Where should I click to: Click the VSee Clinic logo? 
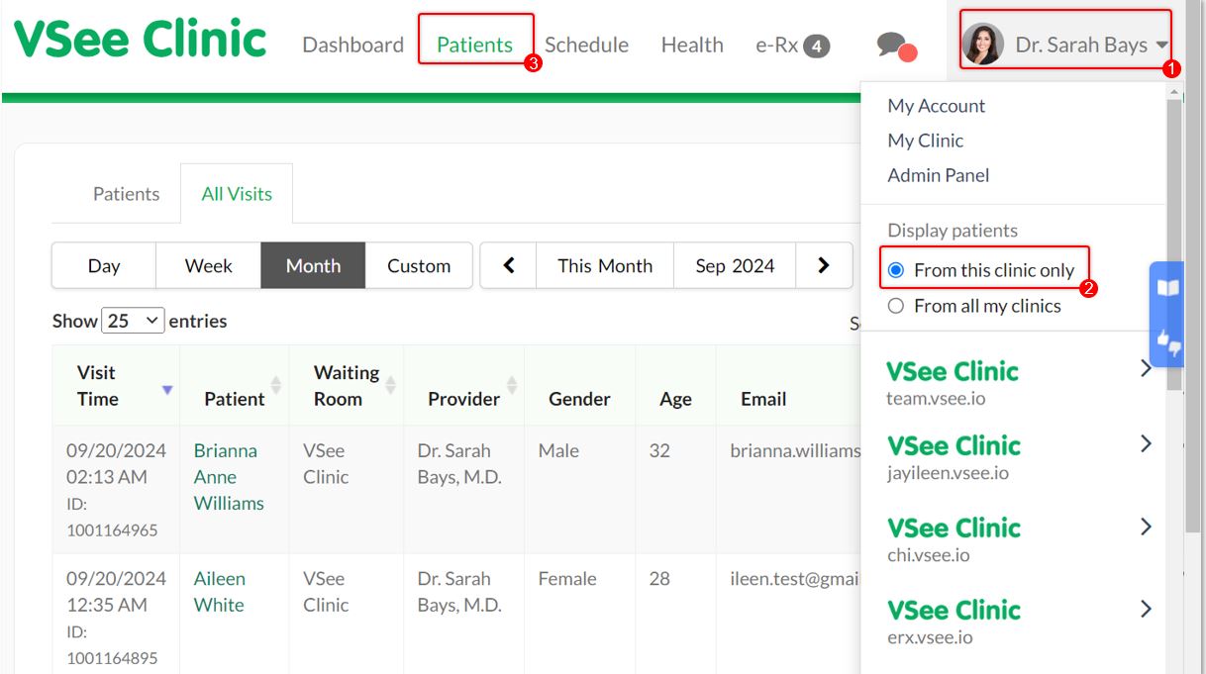pyautogui.click(x=140, y=39)
